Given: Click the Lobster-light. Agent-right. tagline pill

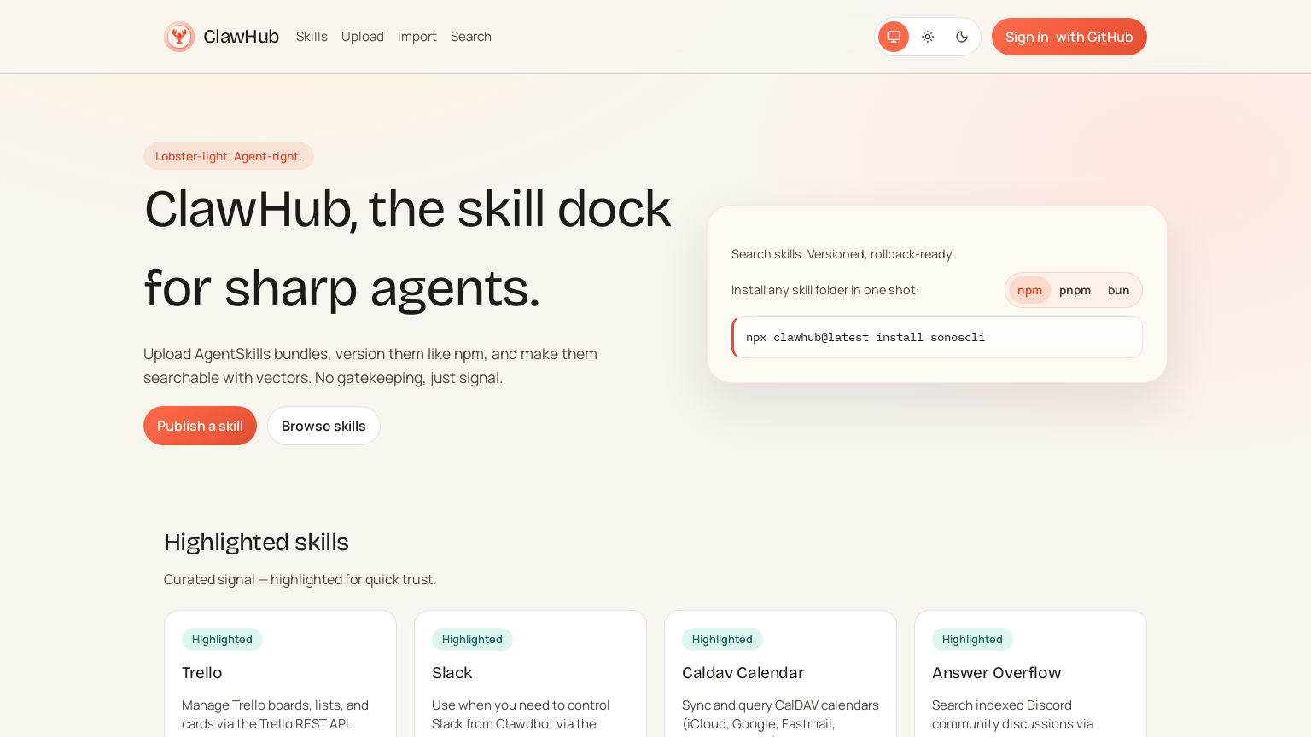Looking at the screenshot, I should pyautogui.click(x=229, y=156).
